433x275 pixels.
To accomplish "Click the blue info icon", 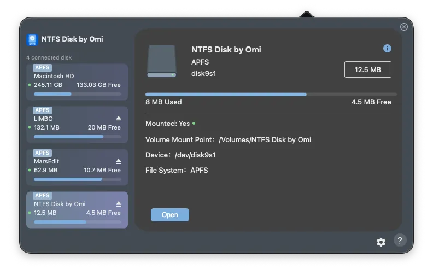I will tap(387, 49).
